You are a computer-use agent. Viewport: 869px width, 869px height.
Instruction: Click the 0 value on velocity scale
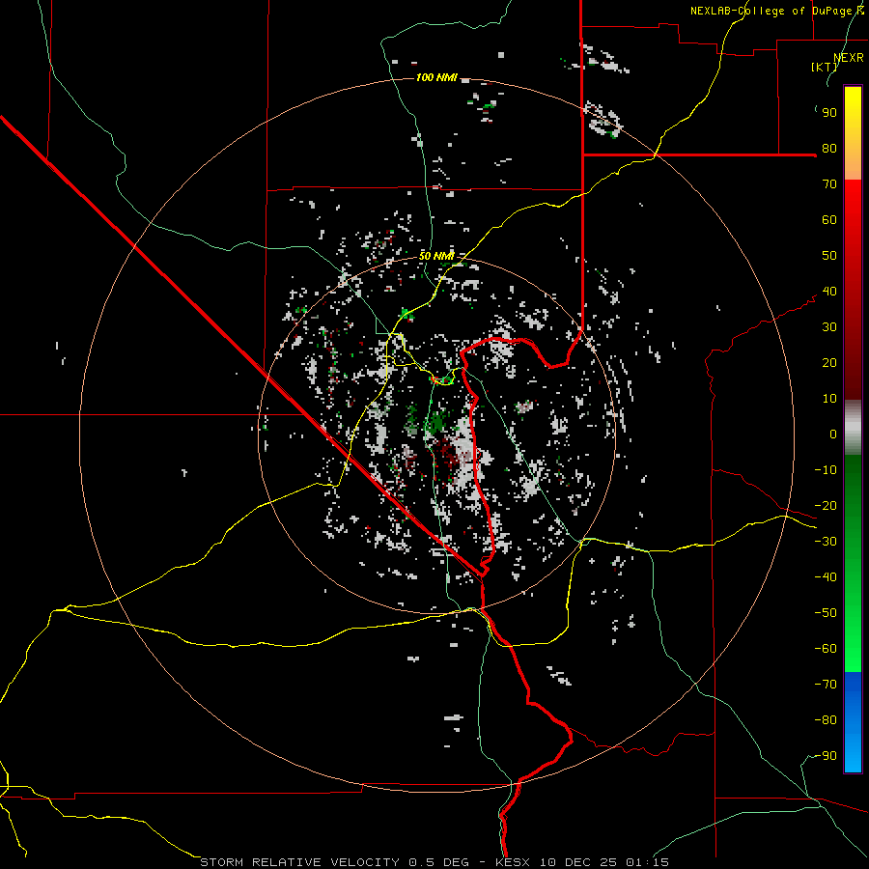pyautogui.click(x=833, y=434)
